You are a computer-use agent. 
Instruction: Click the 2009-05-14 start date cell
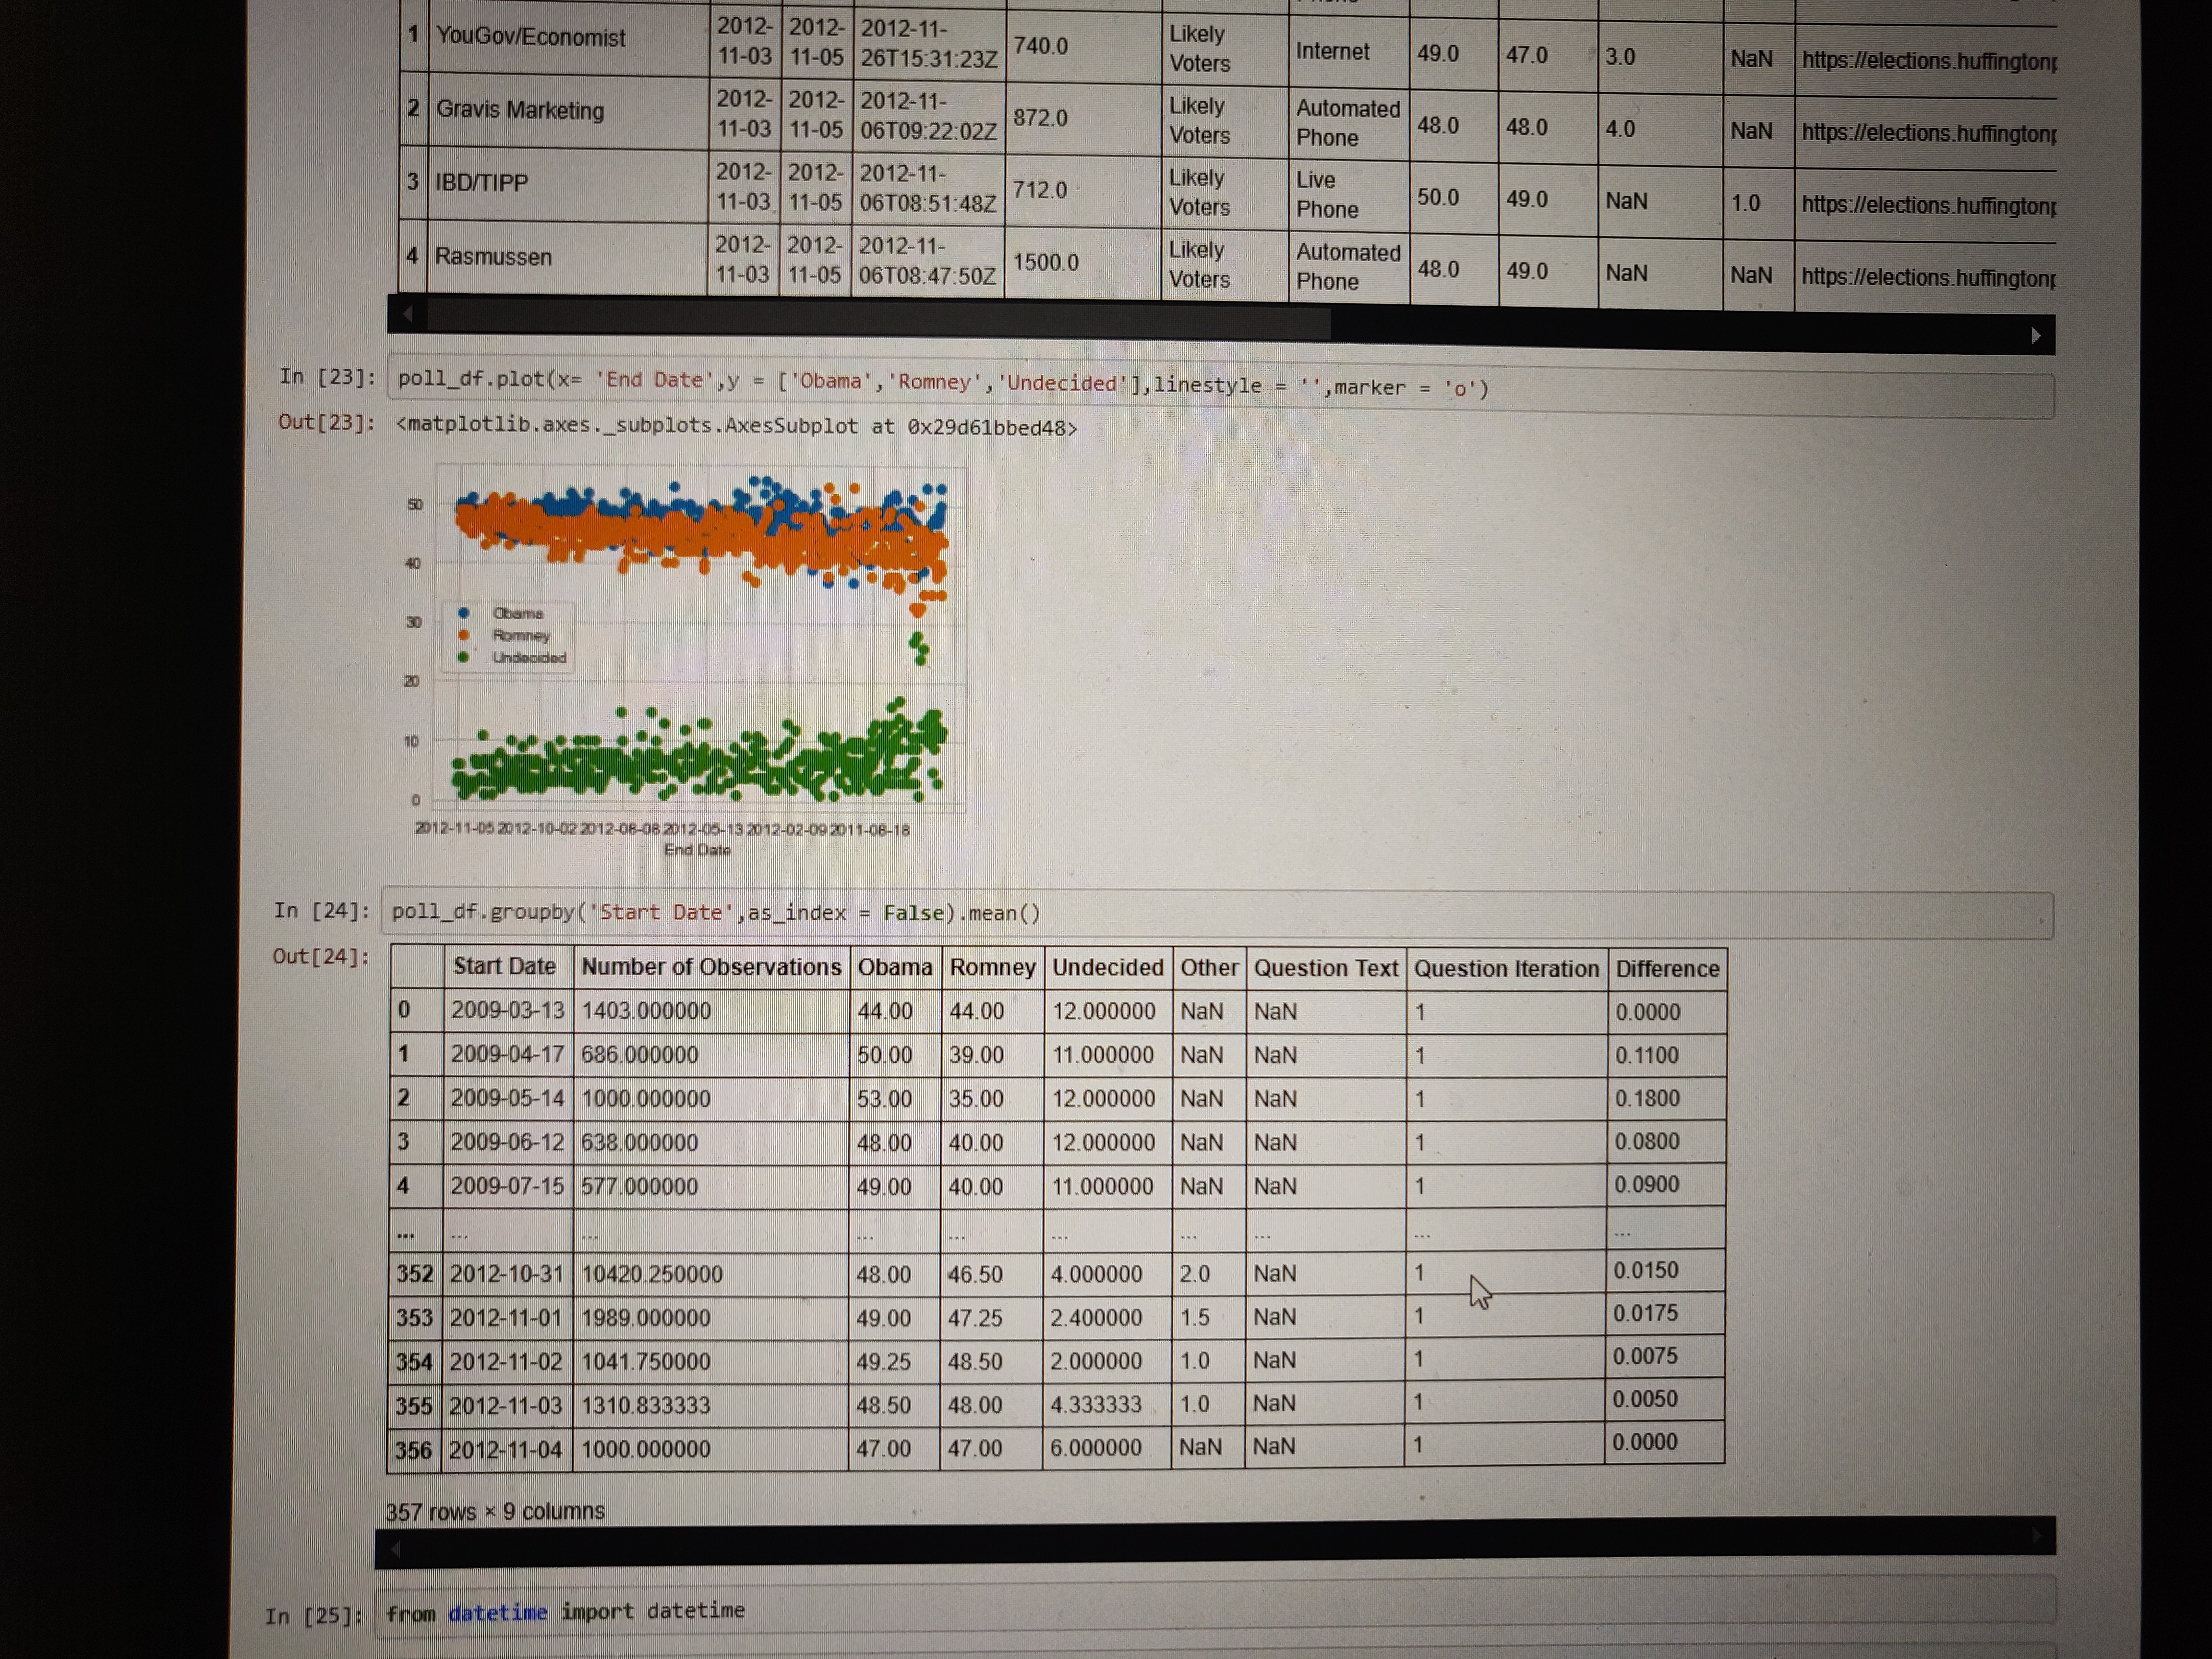(x=508, y=1098)
